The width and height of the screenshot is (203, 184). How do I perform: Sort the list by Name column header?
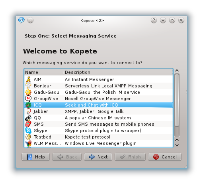pyautogui.click(x=43, y=72)
